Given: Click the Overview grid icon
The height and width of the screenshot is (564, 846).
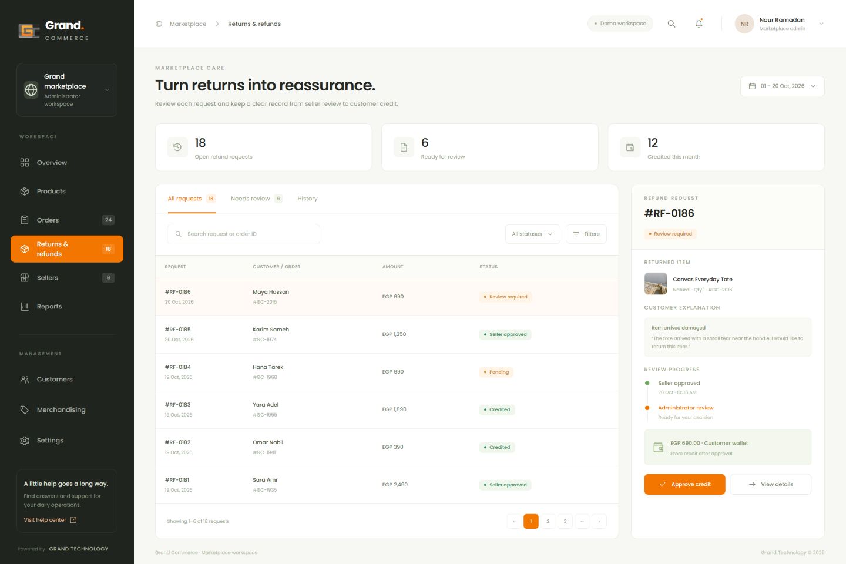Looking at the screenshot, I should (x=25, y=163).
